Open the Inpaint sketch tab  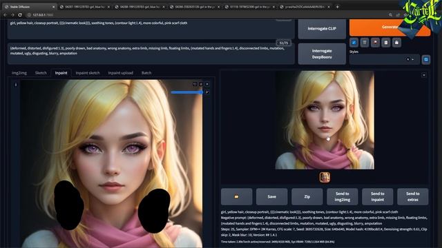tap(88, 73)
